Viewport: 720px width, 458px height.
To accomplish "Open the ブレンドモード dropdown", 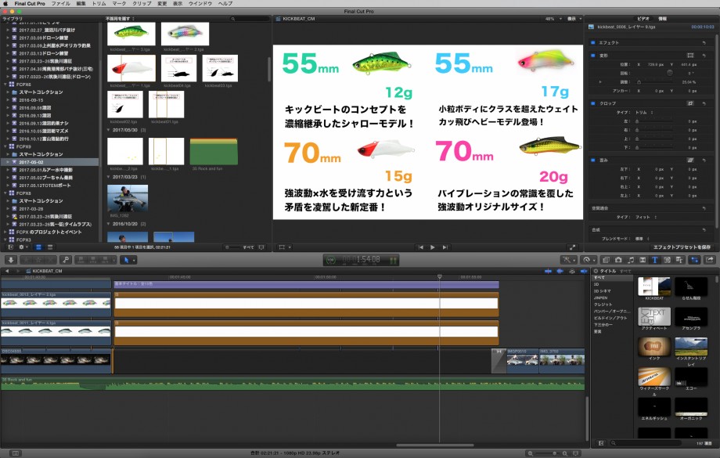I will (642, 239).
